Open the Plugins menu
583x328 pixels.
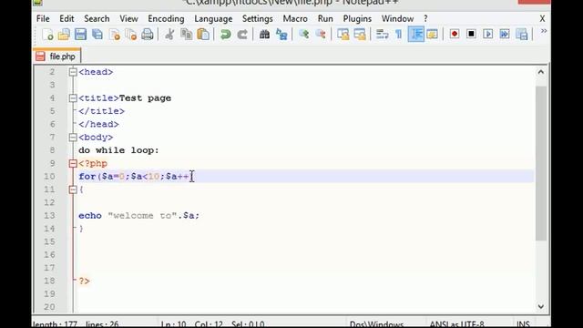click(x=357, y=18)
